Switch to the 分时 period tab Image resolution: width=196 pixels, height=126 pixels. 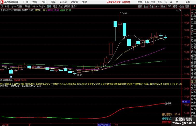pyautogui.click(x=7, y=6)
